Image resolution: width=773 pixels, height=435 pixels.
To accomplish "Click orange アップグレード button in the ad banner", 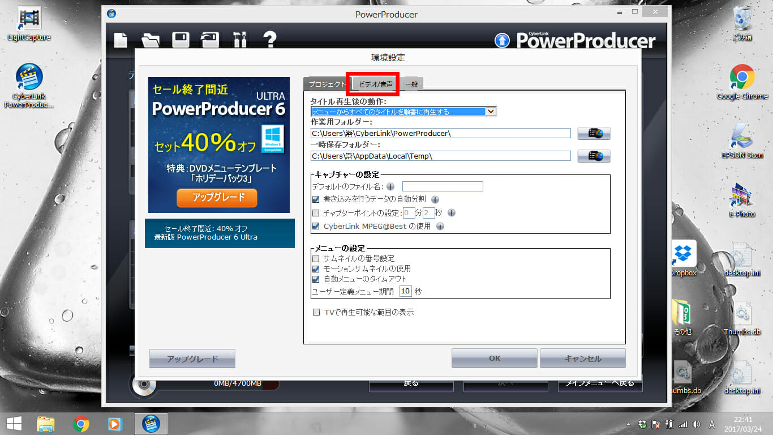I will tap(217, 197).
